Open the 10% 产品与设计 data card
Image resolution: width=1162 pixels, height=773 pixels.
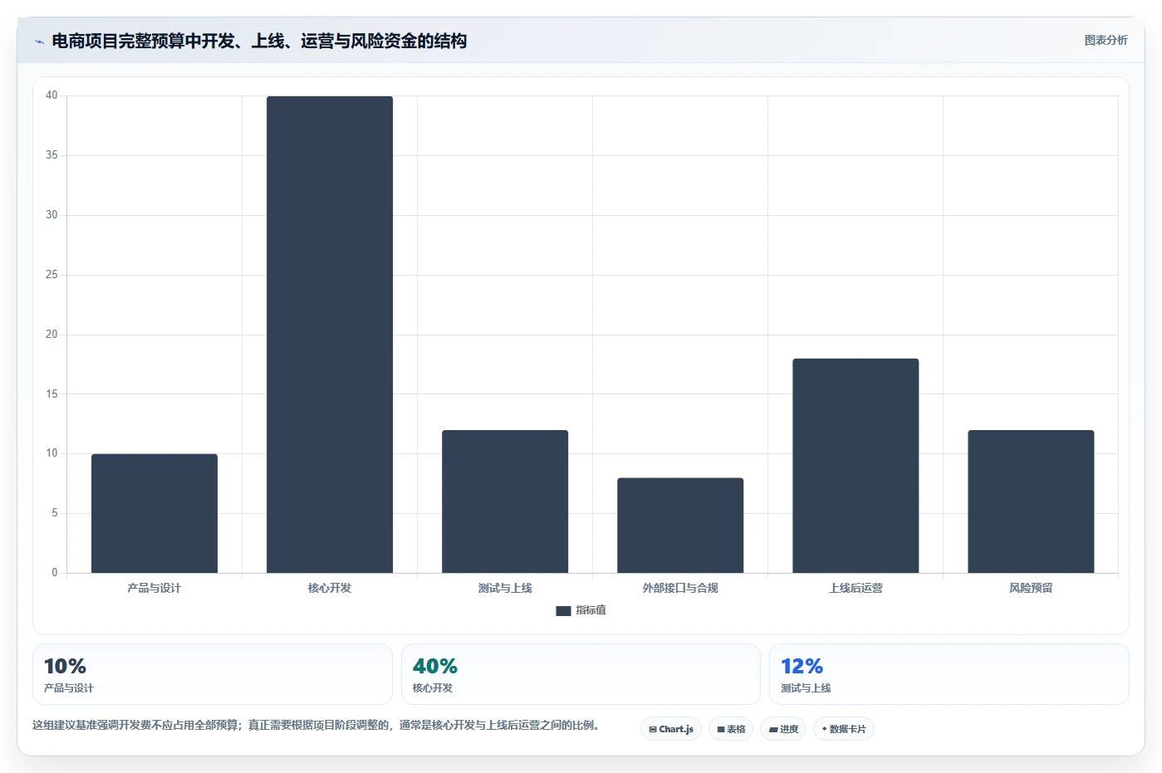[213, 674]
